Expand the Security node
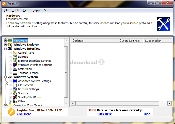 10,93
